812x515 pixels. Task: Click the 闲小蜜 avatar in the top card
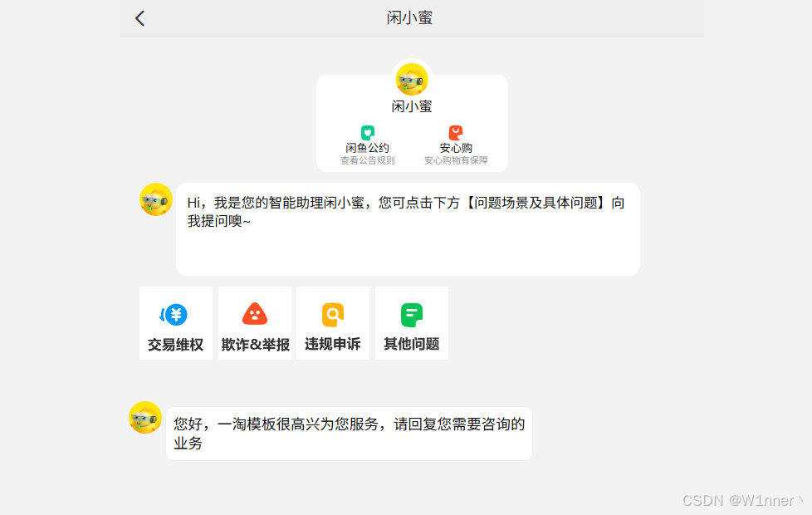click(x=412, y=79)
